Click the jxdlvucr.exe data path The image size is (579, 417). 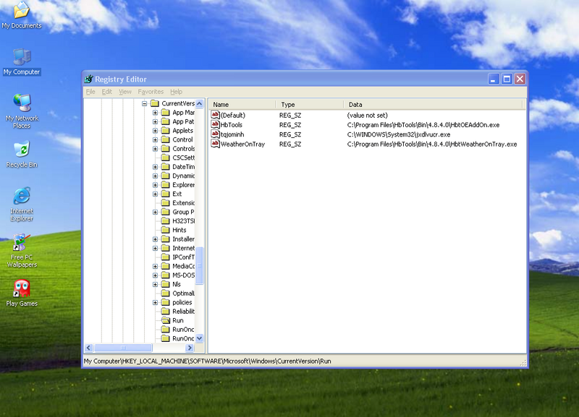coord(399,134)
